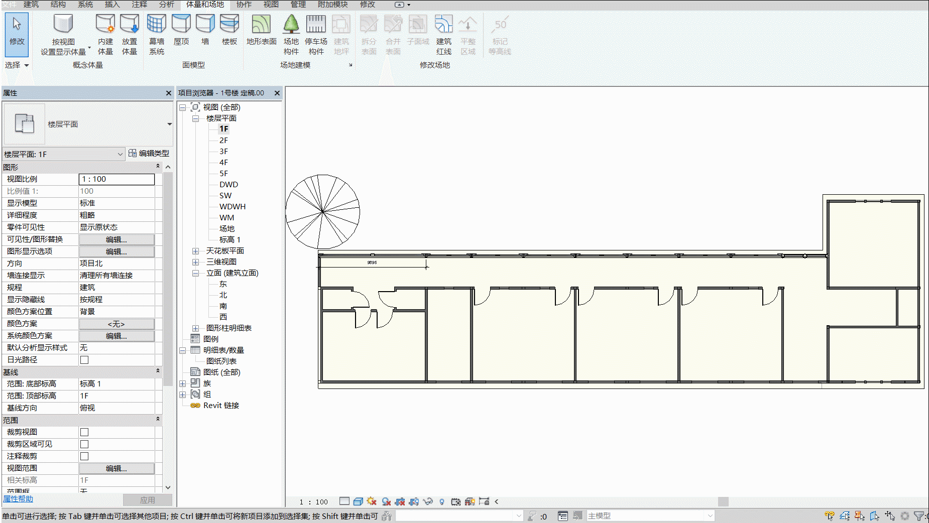Check the 裁剪视图 checkbox
This screenshot has height=523, width=929.
[x=84, y=432]
